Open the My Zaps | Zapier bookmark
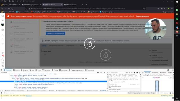Viewport: 180px width, 101px height. pos(36,12)
